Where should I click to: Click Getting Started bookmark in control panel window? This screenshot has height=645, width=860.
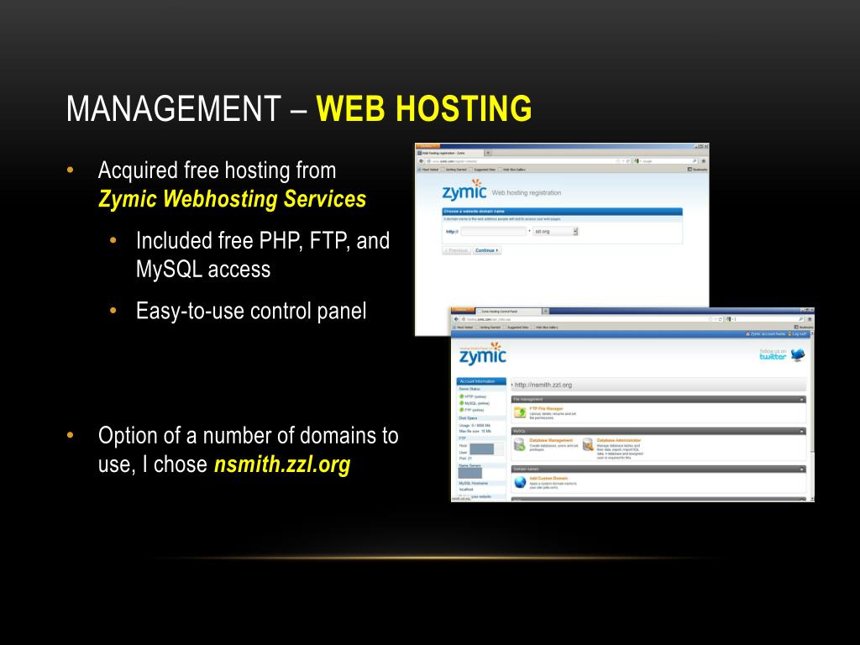click(489, 327)
